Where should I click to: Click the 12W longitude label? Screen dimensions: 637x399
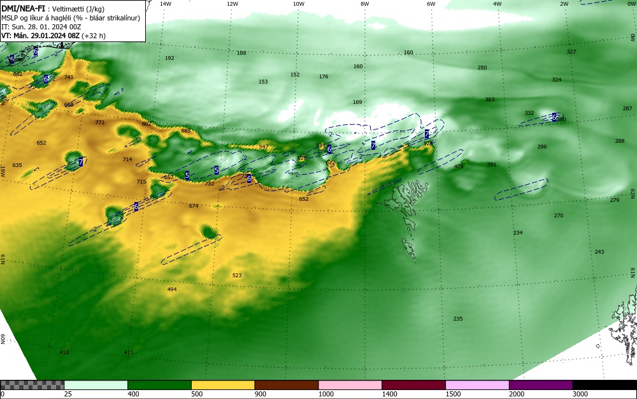point(233,4)
